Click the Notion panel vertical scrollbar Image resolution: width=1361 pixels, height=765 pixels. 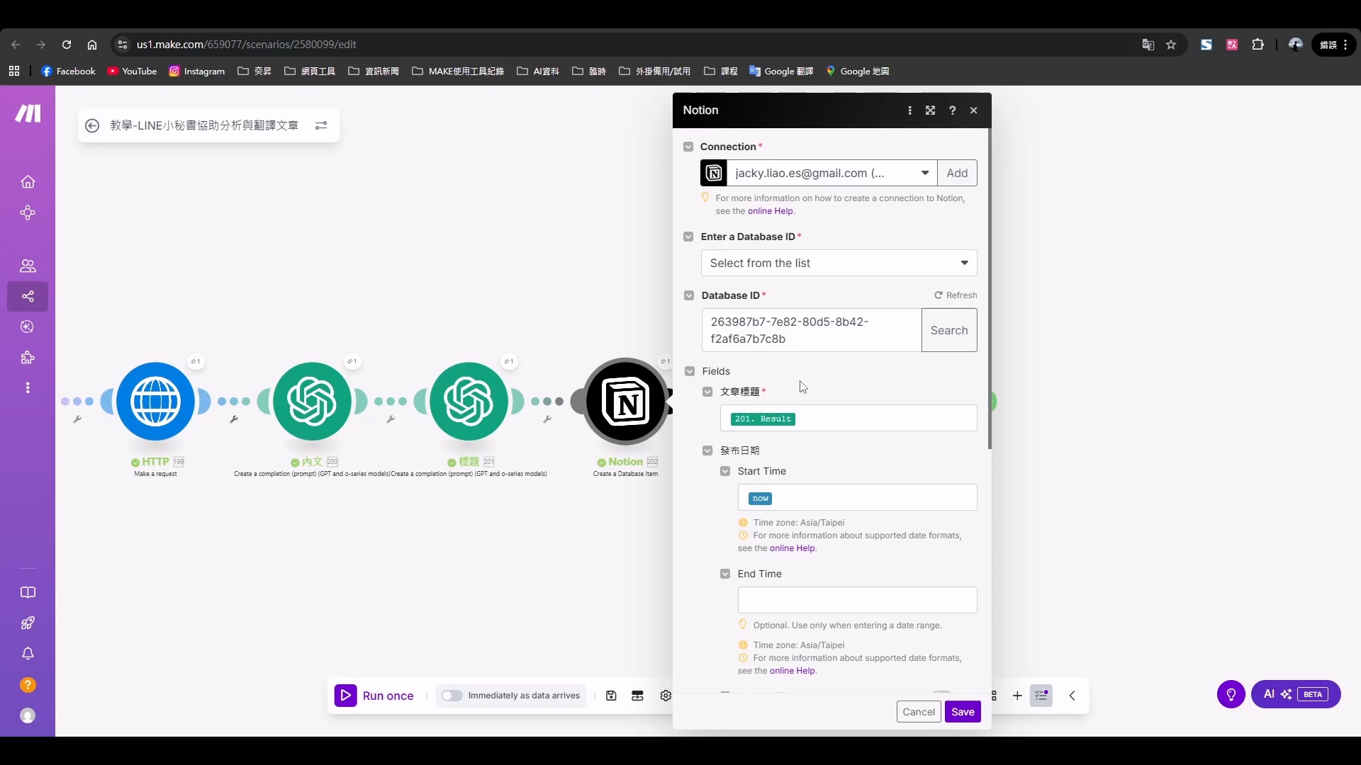pyautogui.click(x=990, y=289)
